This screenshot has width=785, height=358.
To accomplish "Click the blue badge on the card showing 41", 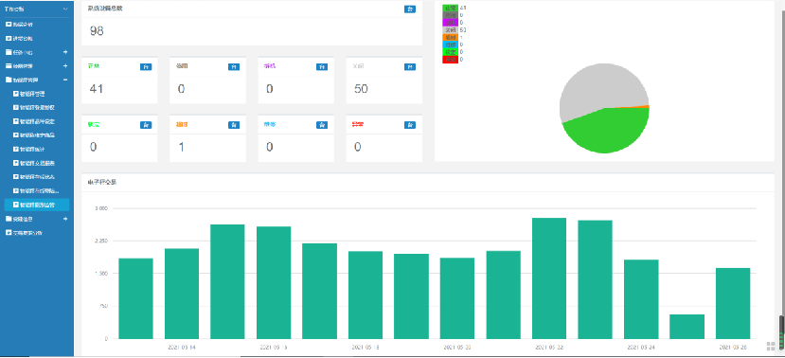I will pyautogui.click(x=146, y=66).
